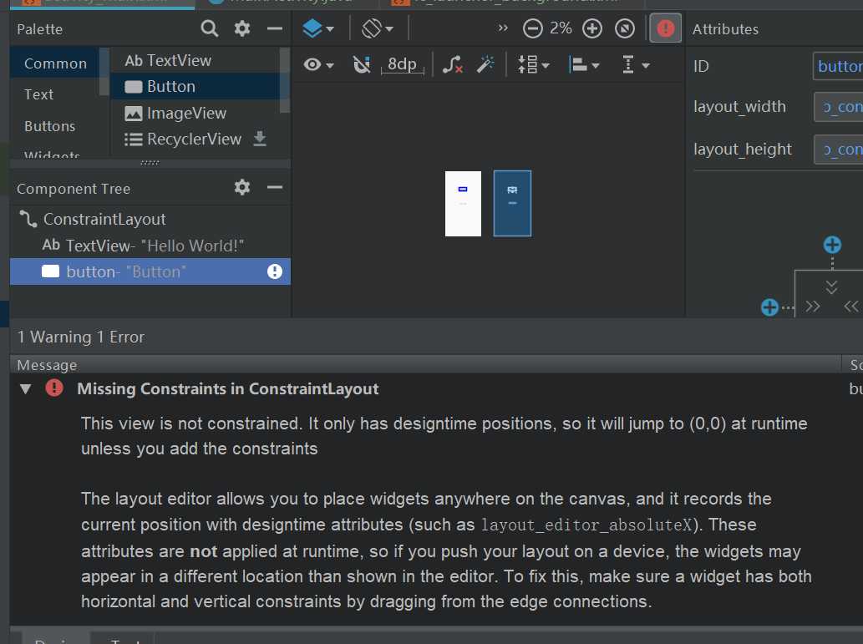Select the white design preview thumbnail
Screen dimensions: 863x644
[463, 204]
